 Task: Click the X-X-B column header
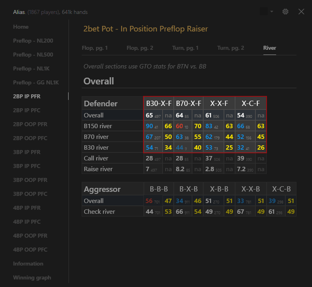pyautogui.click(x=251, y=189)
